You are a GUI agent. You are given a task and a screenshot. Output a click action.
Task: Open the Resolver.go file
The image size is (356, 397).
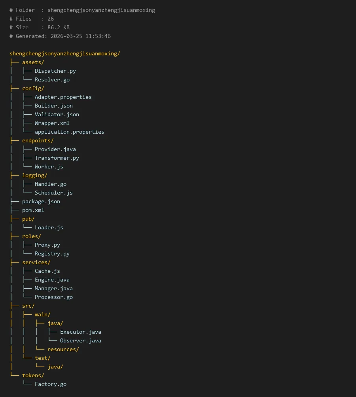click(x=52, y=80)
